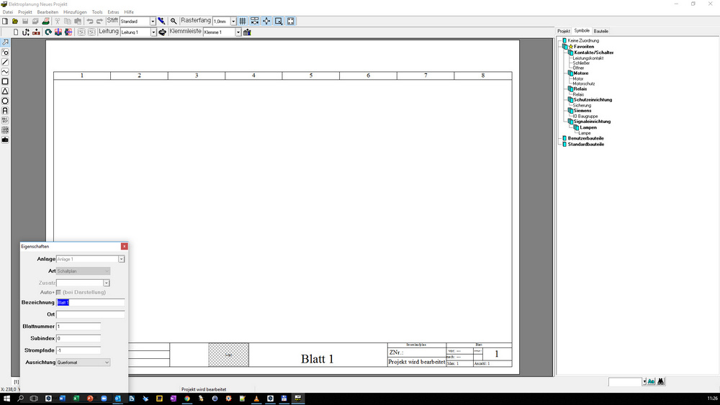
Task: Open the Hinzufügen menu
Action: [x=74, y=12]
